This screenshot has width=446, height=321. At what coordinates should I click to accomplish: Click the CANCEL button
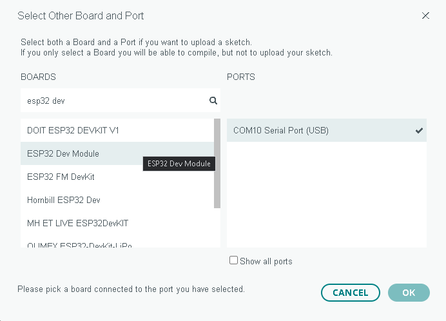pyautogui.click(x=351, y=293)
